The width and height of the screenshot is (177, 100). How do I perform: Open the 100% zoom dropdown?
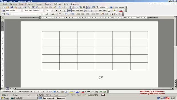(x=108, y=7)
